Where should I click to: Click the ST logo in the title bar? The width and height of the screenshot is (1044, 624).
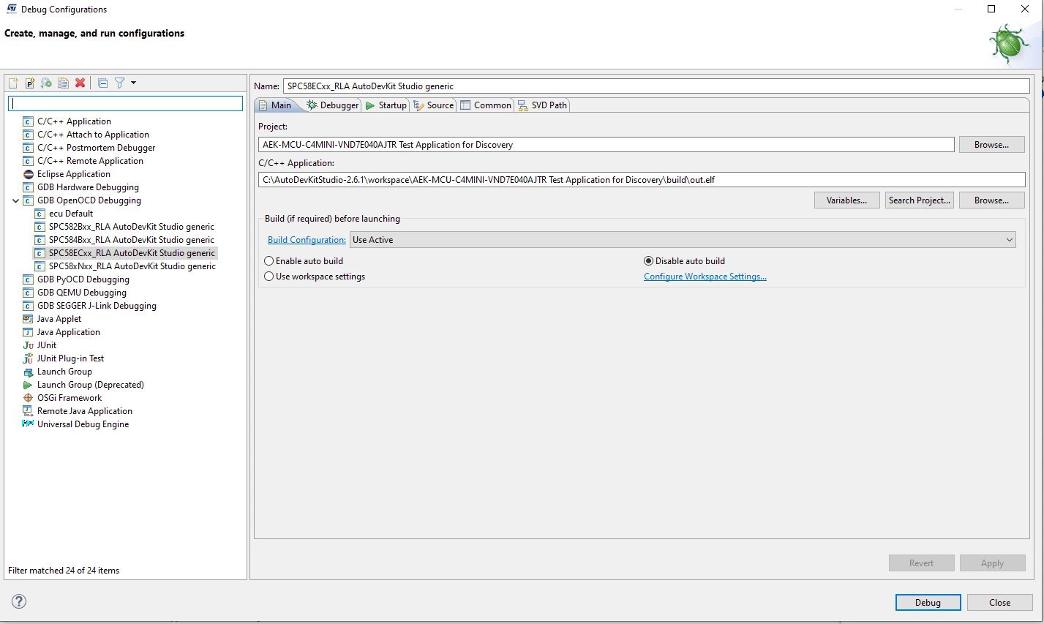tap(12, 9)
